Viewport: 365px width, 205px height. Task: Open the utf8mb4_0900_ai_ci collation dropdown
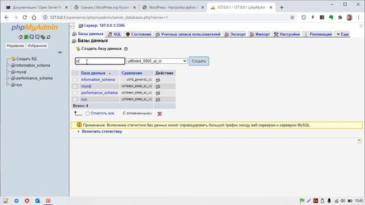157,61
